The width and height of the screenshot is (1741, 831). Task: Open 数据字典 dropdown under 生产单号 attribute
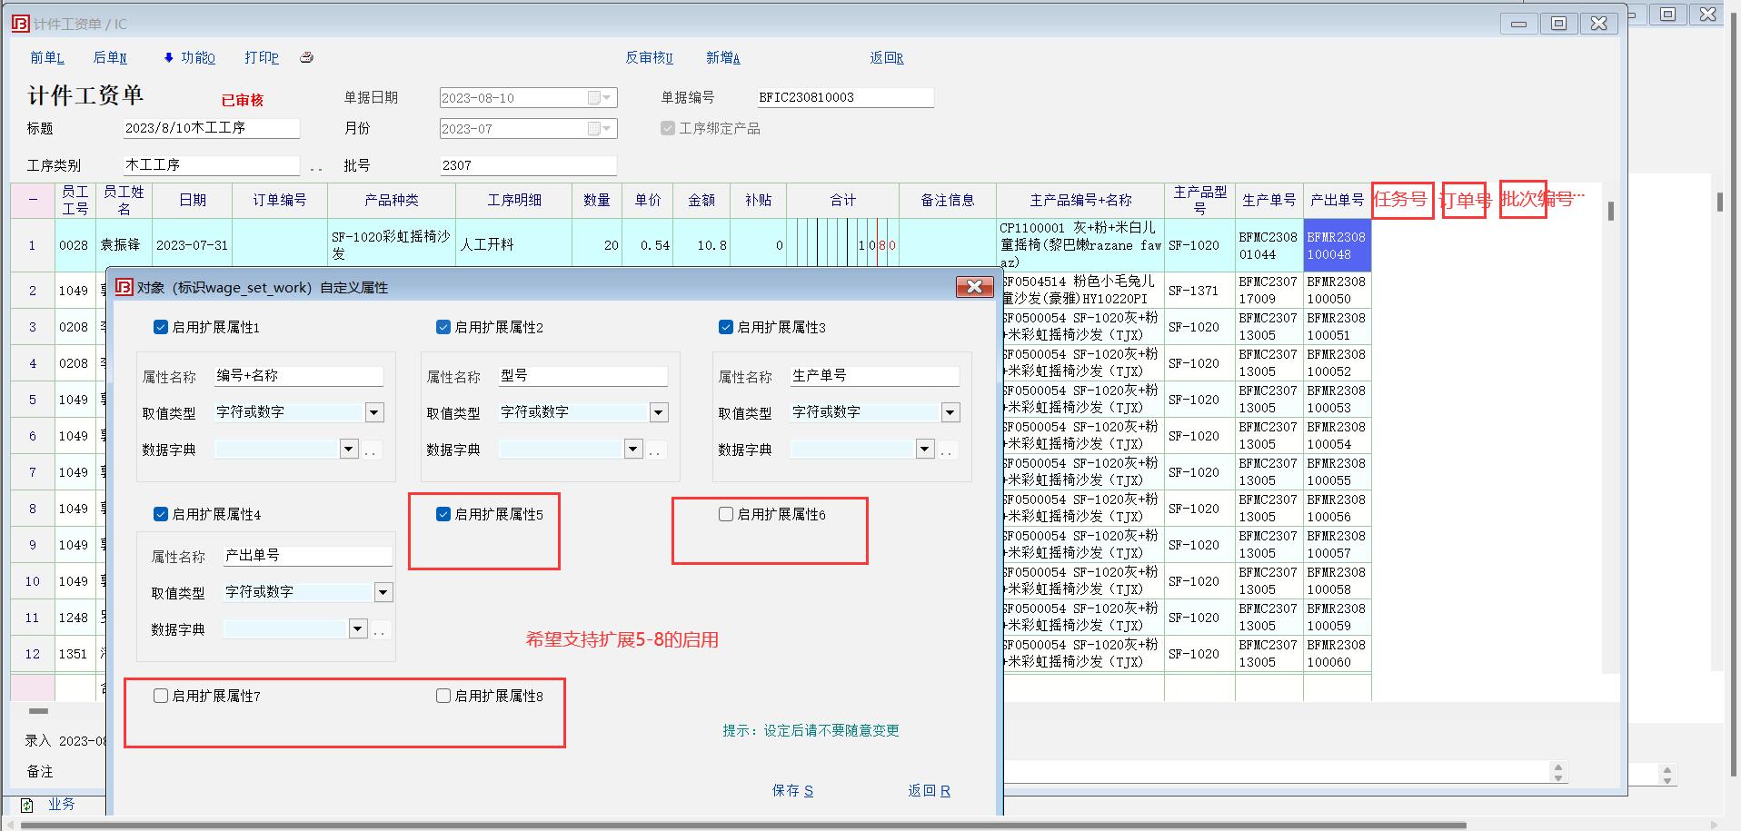pyautogui.click(x=924, y=449)
